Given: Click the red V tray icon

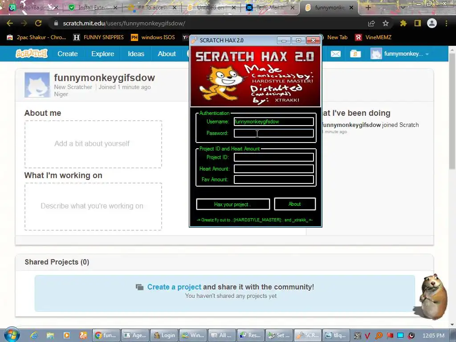Looking at the screenshot, I should click(x=367, y=336).
